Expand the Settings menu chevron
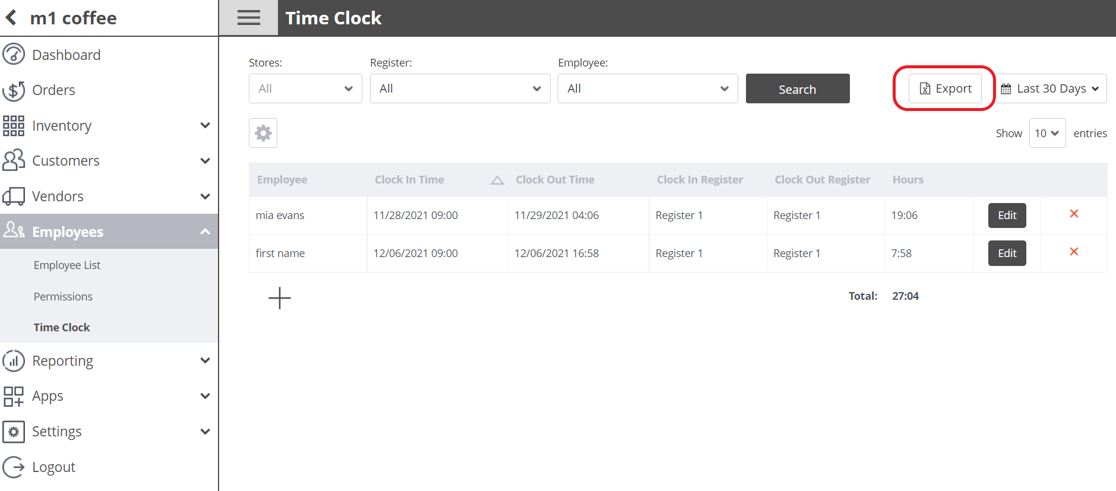The image size is (1116, 491). (205, 432)
